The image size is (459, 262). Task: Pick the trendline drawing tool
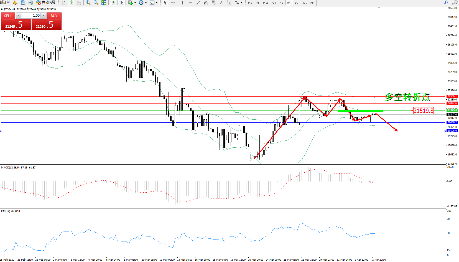pos(198,2)
